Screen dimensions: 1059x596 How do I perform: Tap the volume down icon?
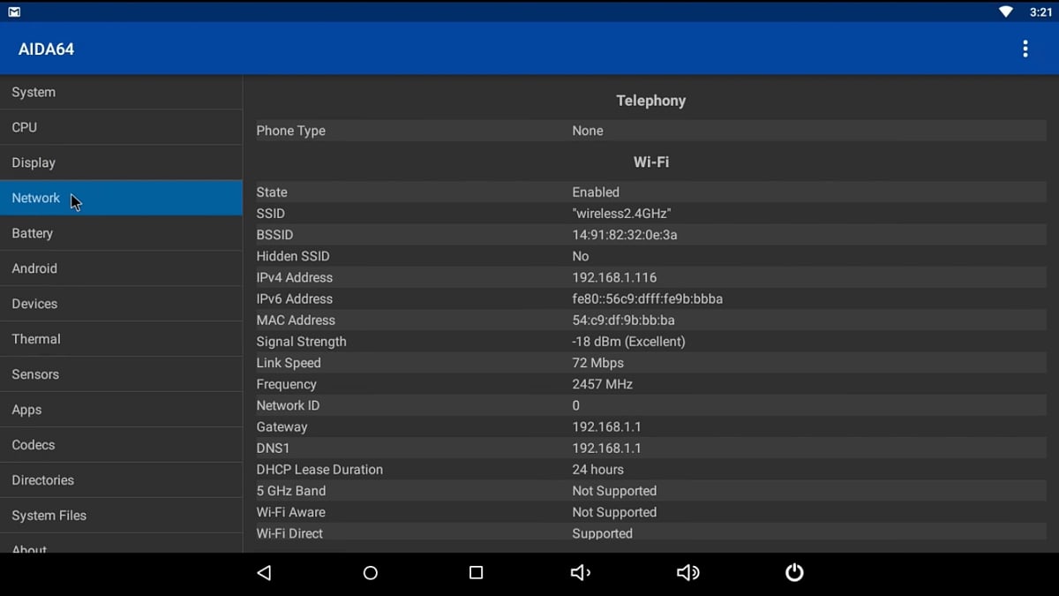[580, 572]
